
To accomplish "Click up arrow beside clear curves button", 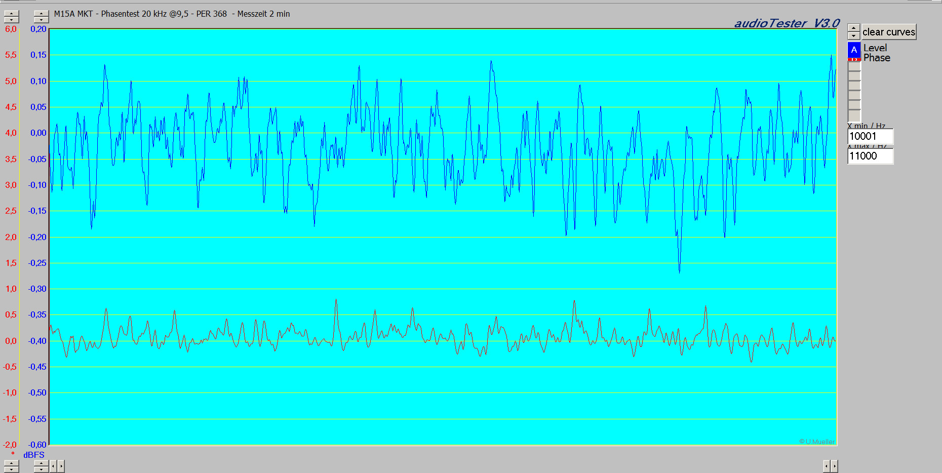I will (854, 28).
